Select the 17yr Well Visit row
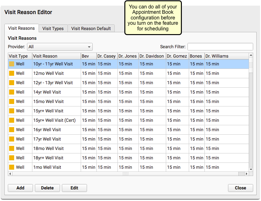 click(x=128, y=139)
